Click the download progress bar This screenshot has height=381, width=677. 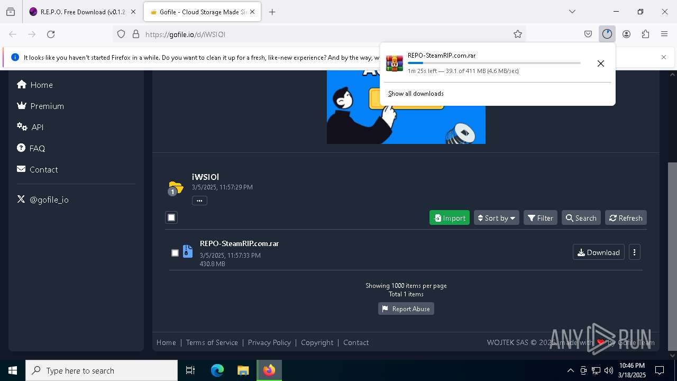(x=494, y=63)
